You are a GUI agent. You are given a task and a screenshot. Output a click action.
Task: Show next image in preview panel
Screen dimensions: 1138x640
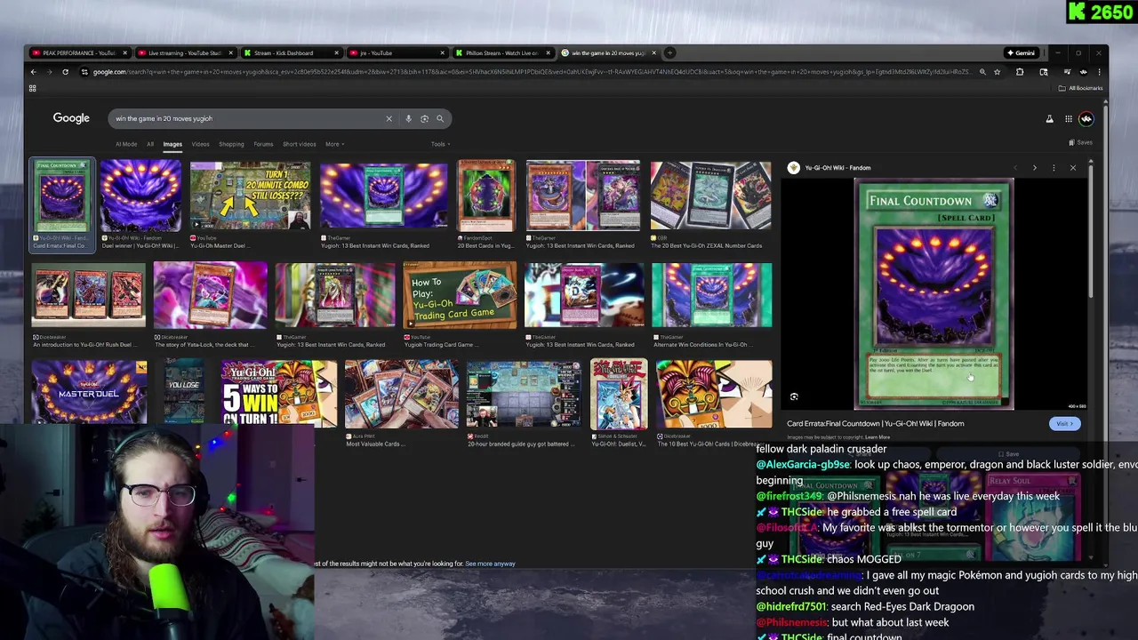point(1034,167)
